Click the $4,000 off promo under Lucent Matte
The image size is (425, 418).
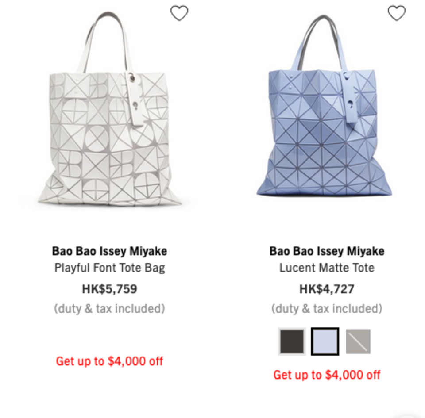(327, 375)
